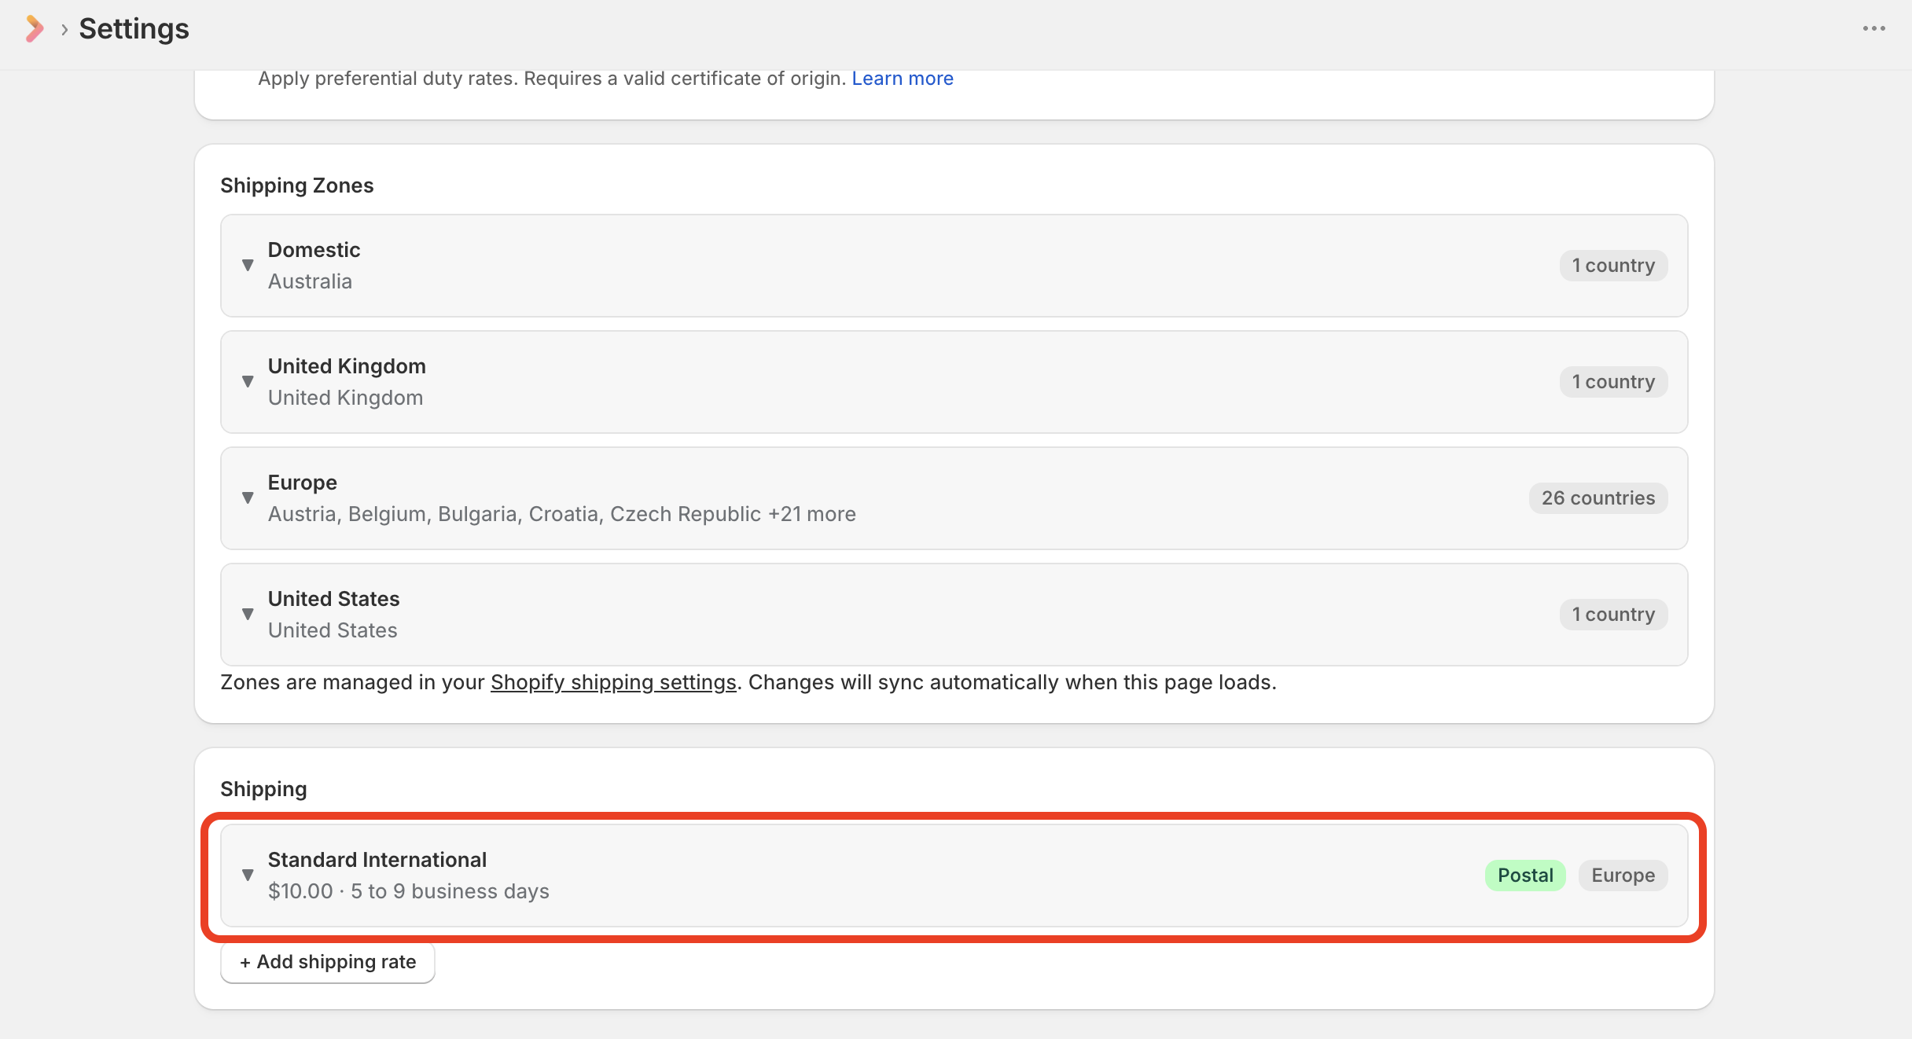Select Standard International rate title

[x=377, y=860]
